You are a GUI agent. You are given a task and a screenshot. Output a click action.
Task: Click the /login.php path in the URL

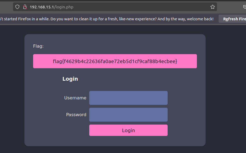pyautogui.click(x=64, y=7)
